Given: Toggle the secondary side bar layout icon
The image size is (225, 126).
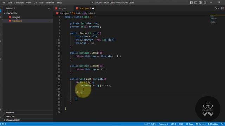Looking at the screenshot, I should pyautogui.click(x=200, y=3).
